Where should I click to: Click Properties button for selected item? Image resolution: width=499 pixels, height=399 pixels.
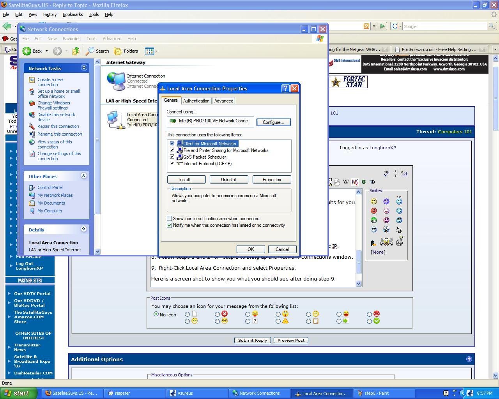click(x=272, y=180)
